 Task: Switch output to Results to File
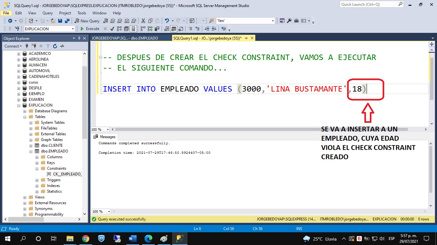[181, 29]
